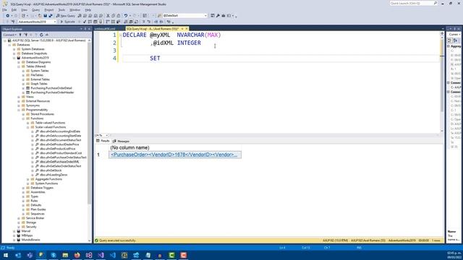Screen dimensions: 463x260
Task: Expand the Views folder
Action: click(x=19, y=97)
